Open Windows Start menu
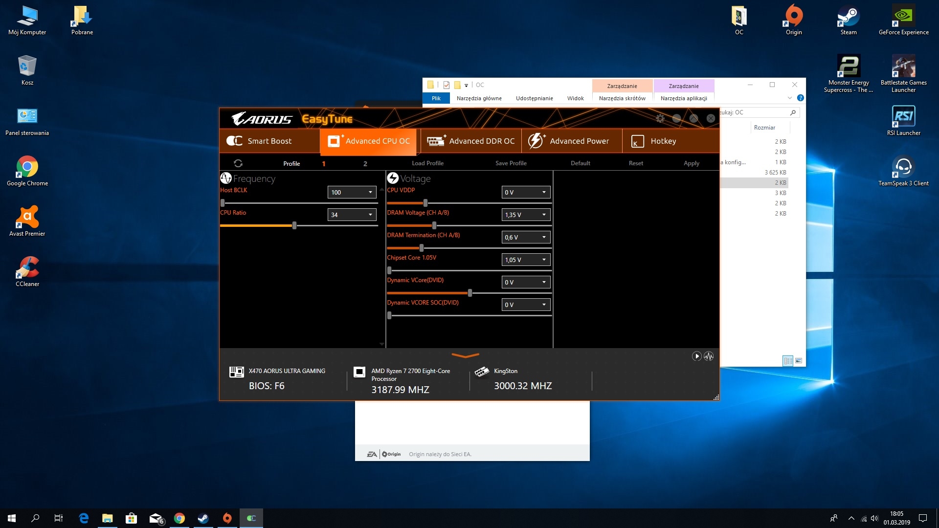 [x=12, y=518]
